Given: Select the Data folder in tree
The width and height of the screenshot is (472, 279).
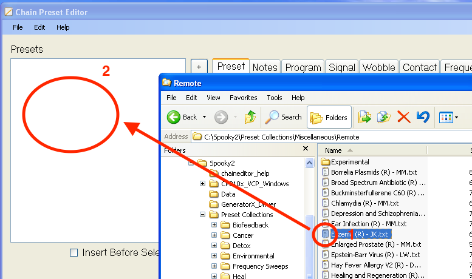Looking at the screenshot, I should click(x=228, y=194).
